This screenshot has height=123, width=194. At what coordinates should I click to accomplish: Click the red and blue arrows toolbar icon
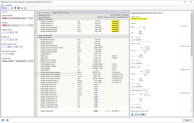pos(25,8)
